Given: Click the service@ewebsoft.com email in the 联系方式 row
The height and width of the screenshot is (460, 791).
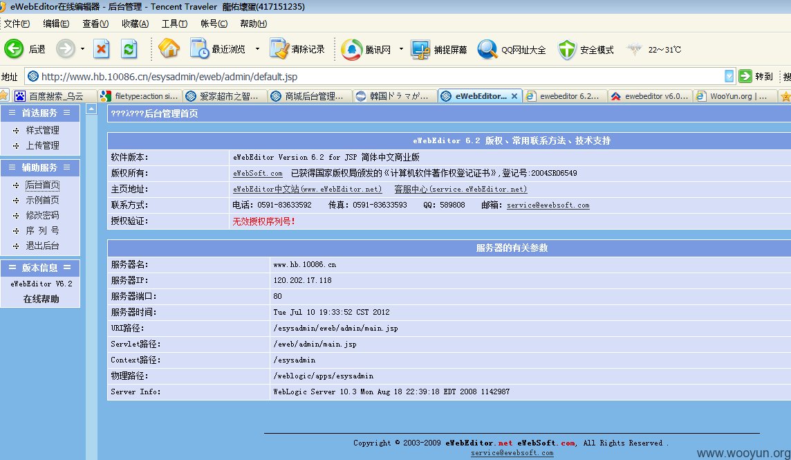Looking at the screenshot, I should tap(548, 205).
